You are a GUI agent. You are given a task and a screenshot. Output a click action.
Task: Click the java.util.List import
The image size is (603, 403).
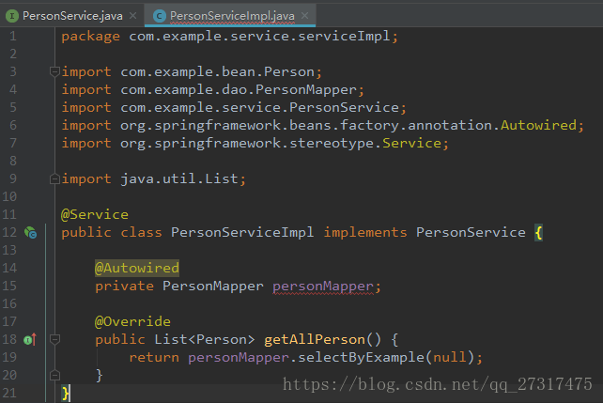(179, 178)
